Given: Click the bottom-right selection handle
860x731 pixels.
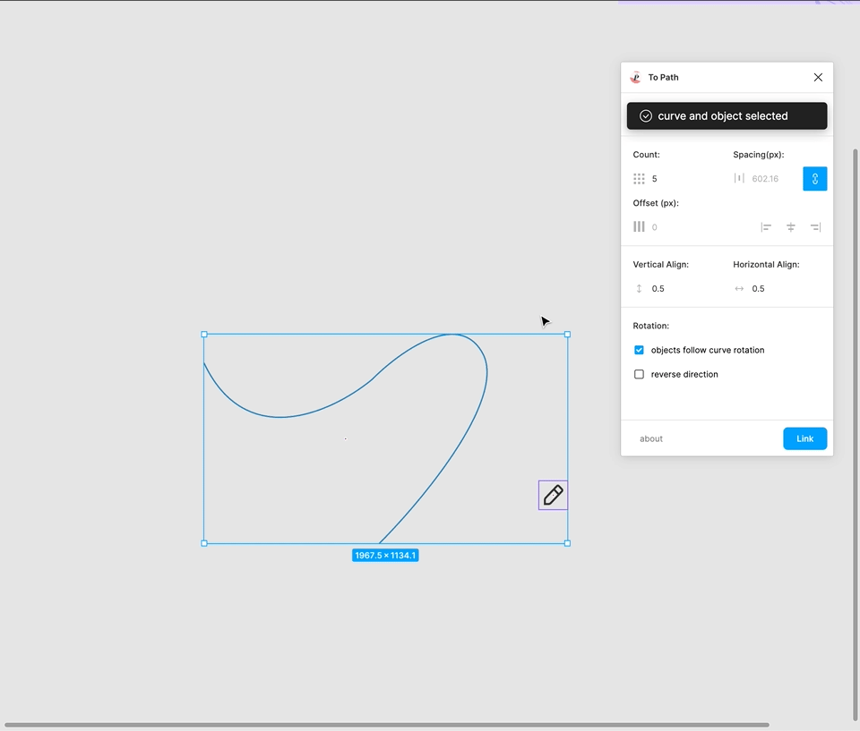Looking at the screenshot, I should point(568,543).
